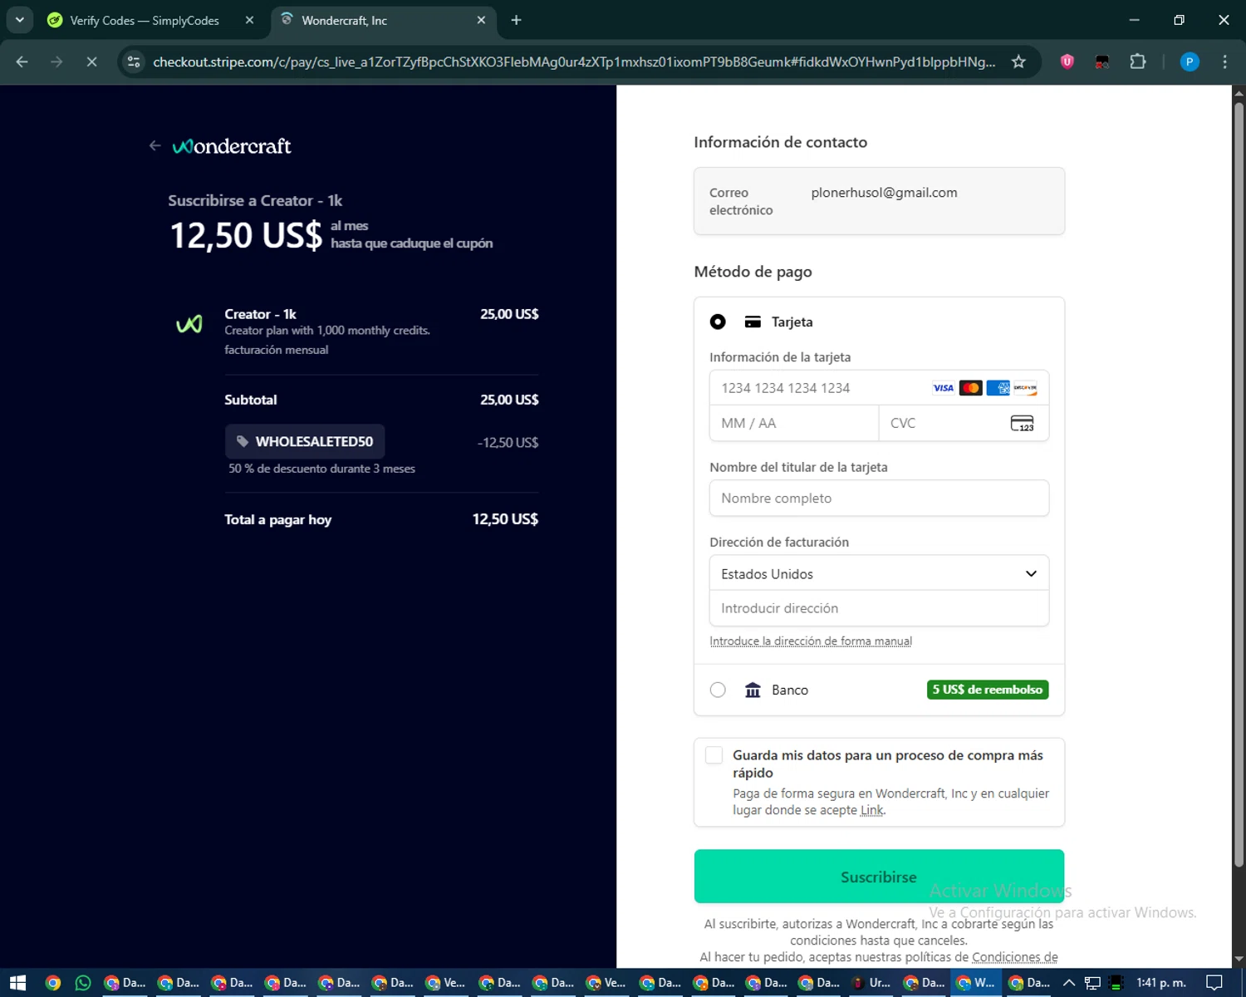Open the Estados Unidos country dropdown
This screenshot has height=997, width=1246.
pos(879,573)
